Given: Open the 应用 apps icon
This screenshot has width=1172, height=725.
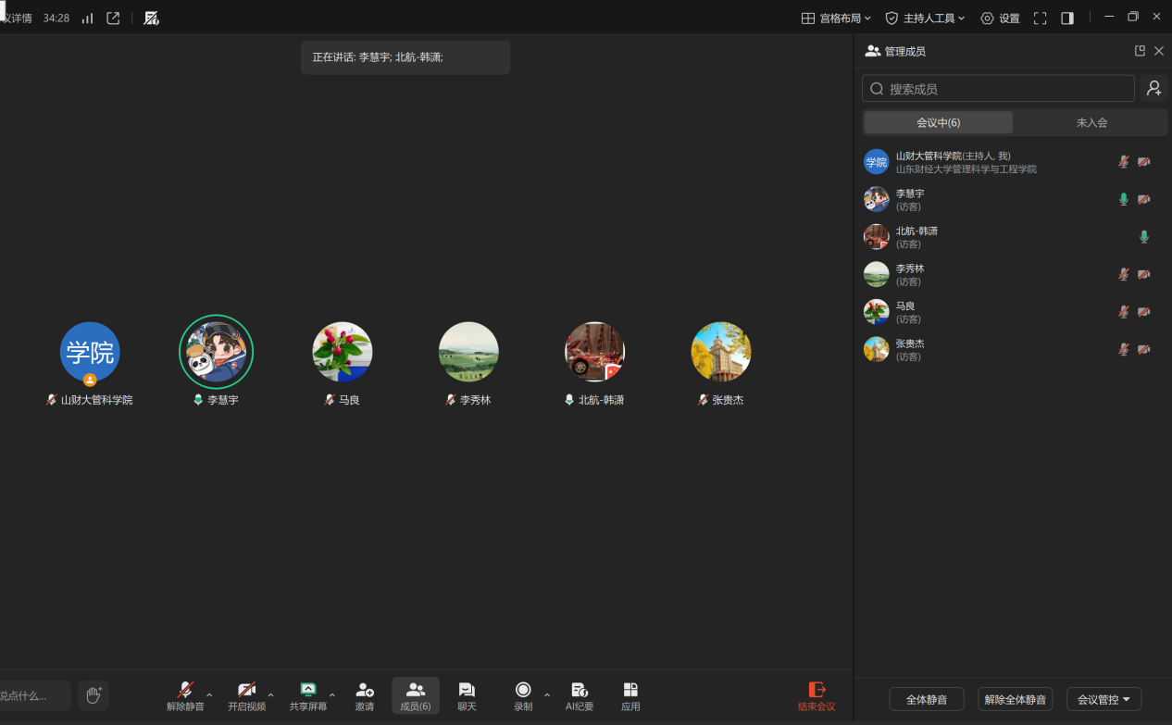Looking at the screenshot, I should pyautogui.click(x=630, y=696).
